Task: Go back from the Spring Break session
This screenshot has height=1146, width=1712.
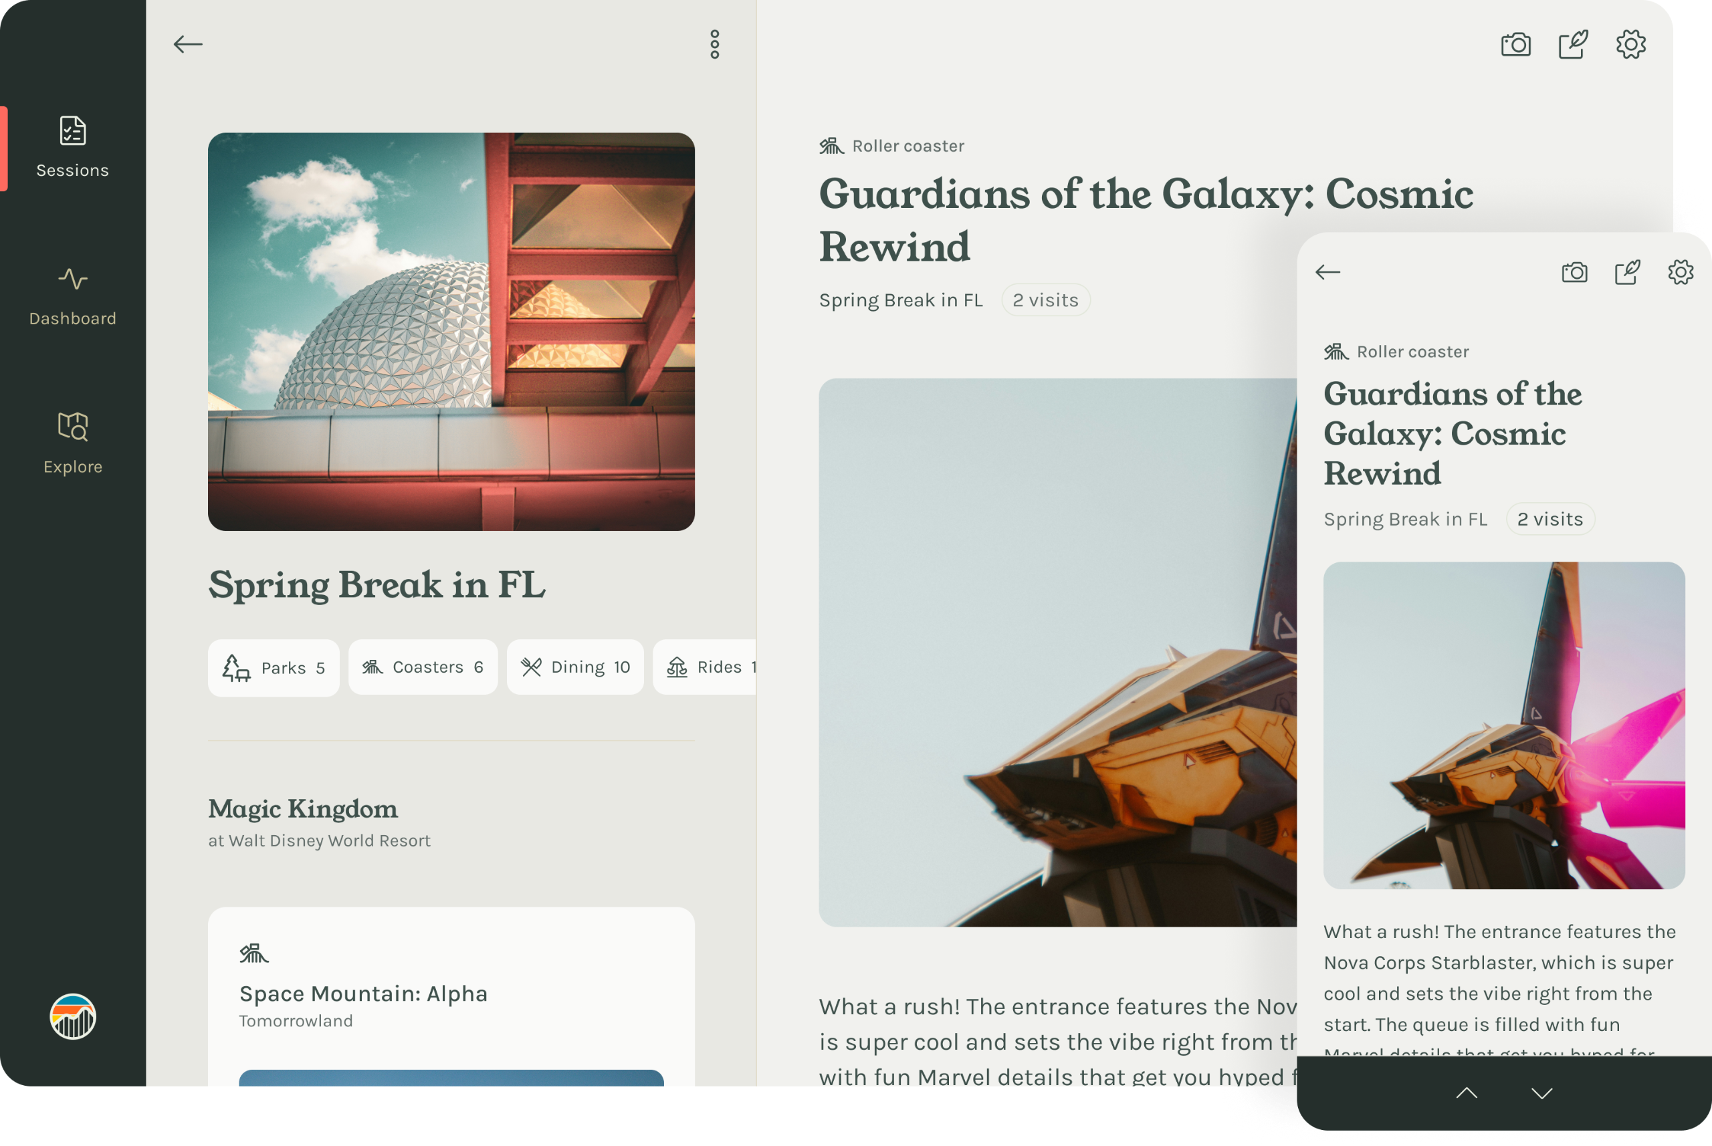Action: pos(188,45)
